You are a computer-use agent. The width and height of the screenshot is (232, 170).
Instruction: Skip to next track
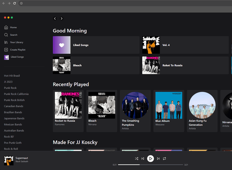158,159
